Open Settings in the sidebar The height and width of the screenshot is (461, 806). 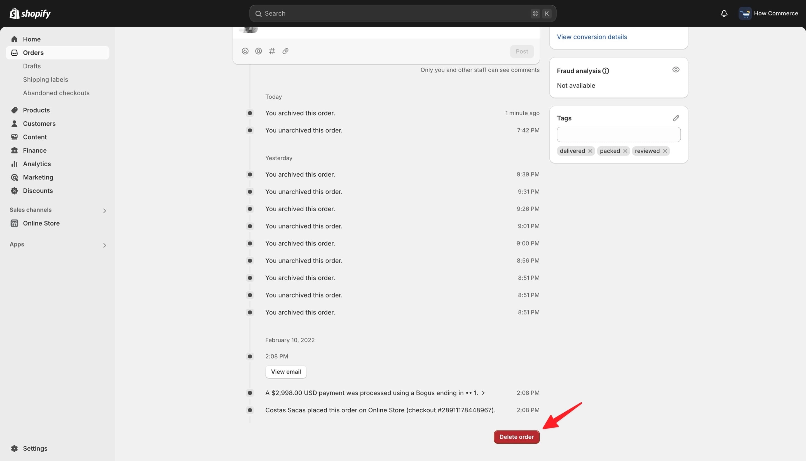35,448
